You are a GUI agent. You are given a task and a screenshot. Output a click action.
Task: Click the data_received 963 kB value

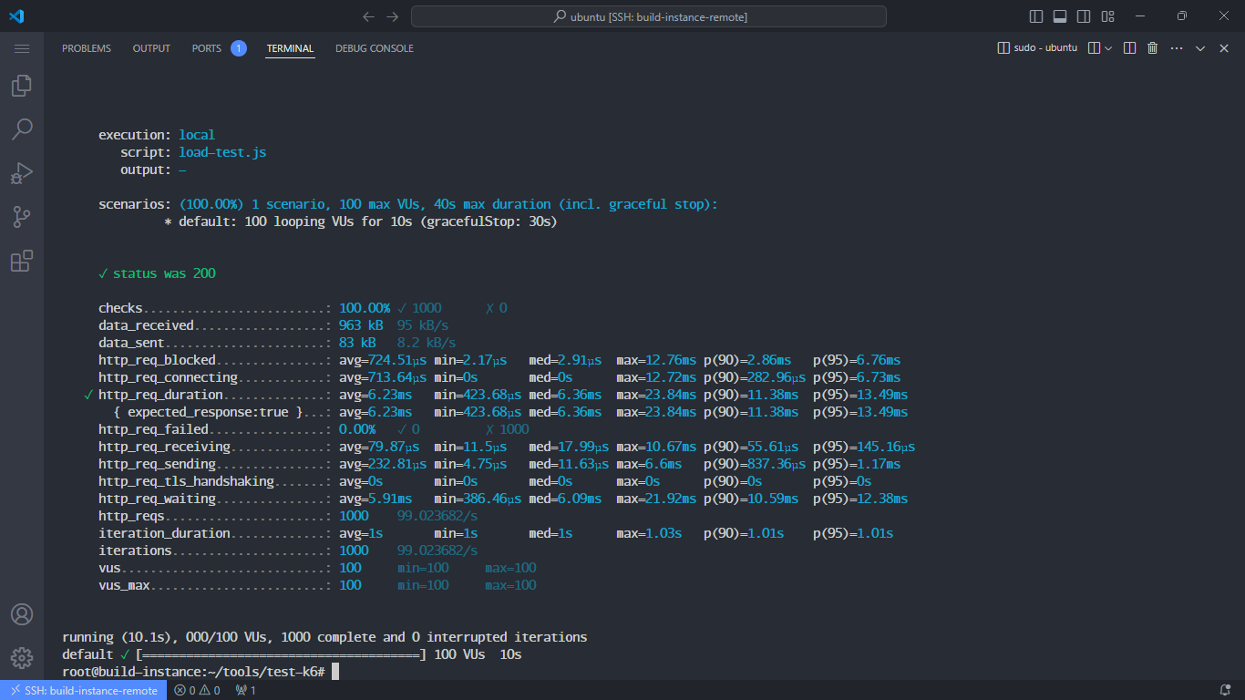coord(361,325)
